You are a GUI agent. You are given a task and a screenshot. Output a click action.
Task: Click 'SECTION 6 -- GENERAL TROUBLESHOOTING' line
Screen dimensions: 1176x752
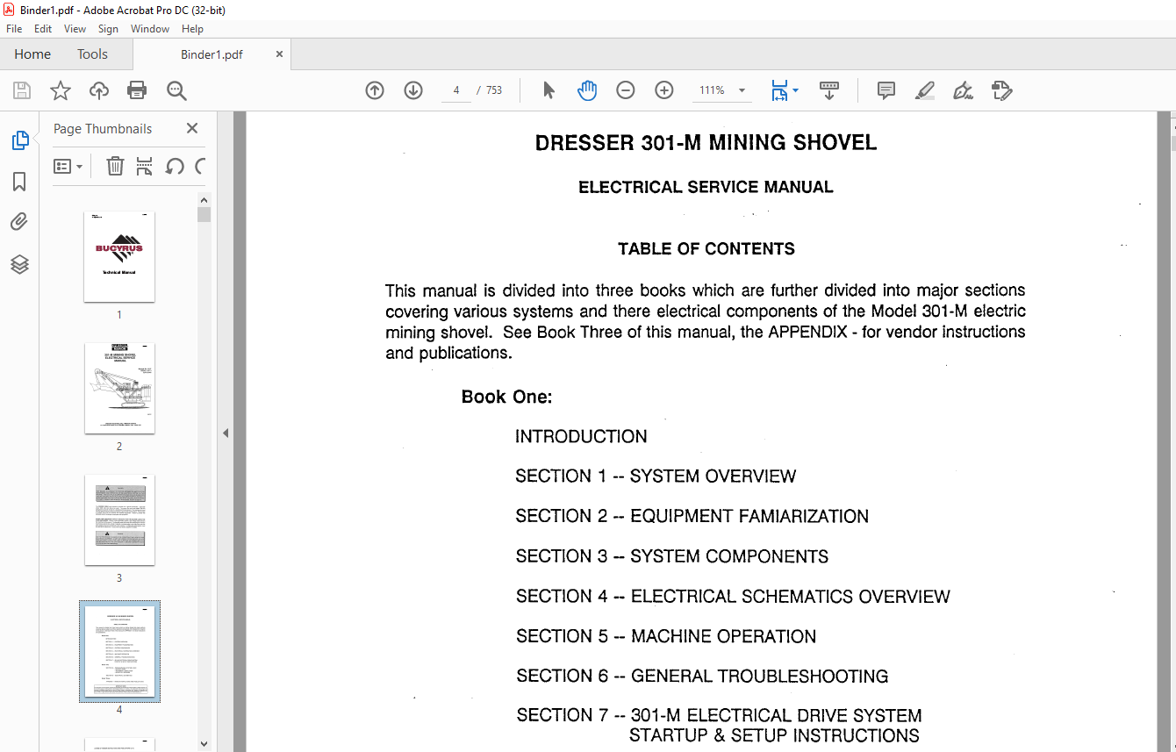click(x=702, y=676)
